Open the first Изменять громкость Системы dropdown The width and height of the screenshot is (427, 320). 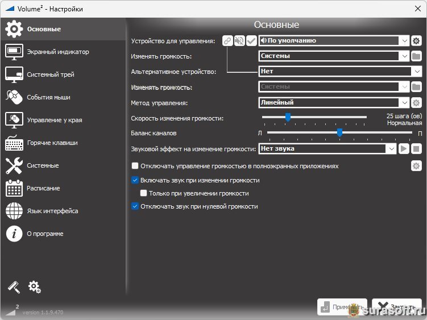coord(334,56)
